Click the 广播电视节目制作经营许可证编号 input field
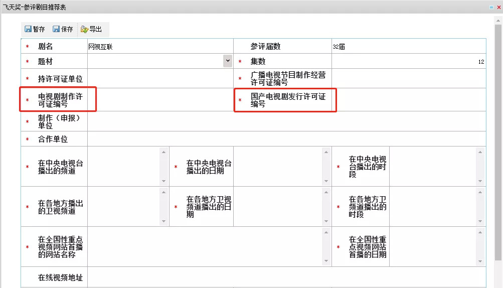 pyautogui.click(x=409, y=78)
